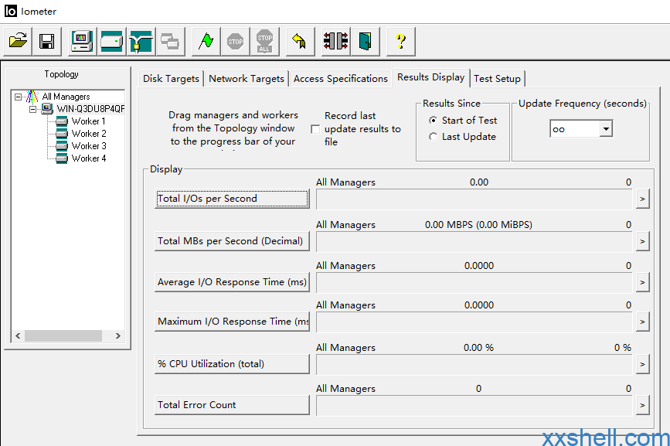This screenshot has width=670, height=446.
Task: Click the Worker 3 disk icon
Action: click(x=62, y=146)
